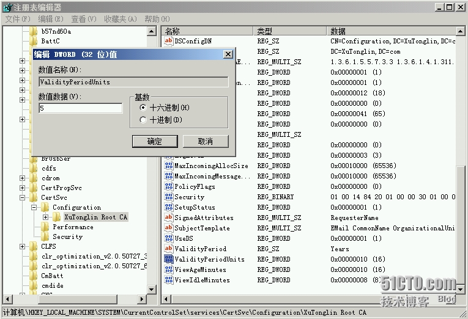Click the ValidityPeriod data value Years
This screenshot has height=319, width=468.
340,249
